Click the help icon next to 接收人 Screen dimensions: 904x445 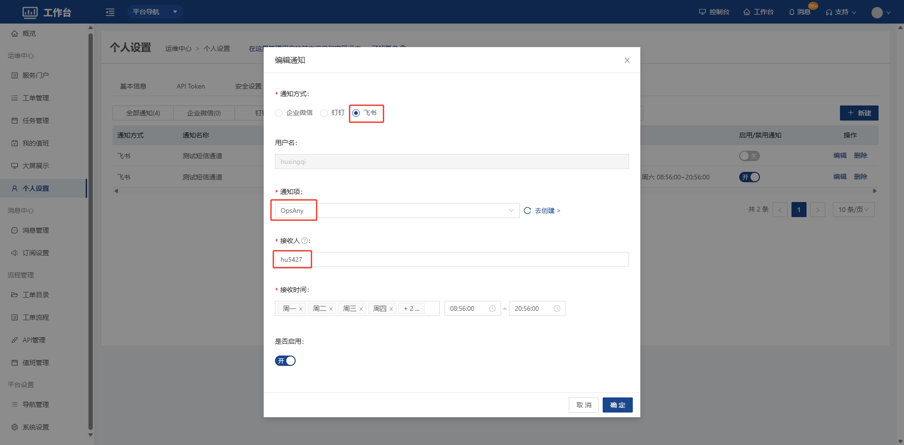(x=305, y=241)
